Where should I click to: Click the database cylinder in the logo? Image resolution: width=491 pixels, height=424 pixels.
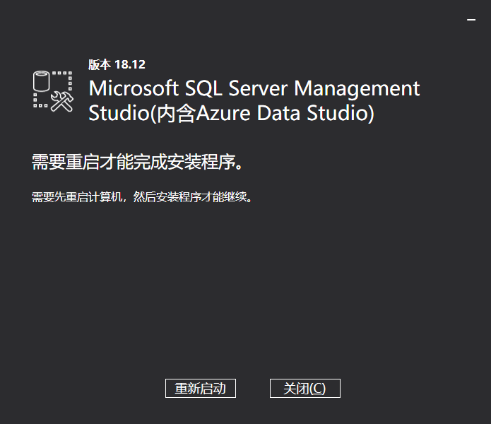[42, 81]
